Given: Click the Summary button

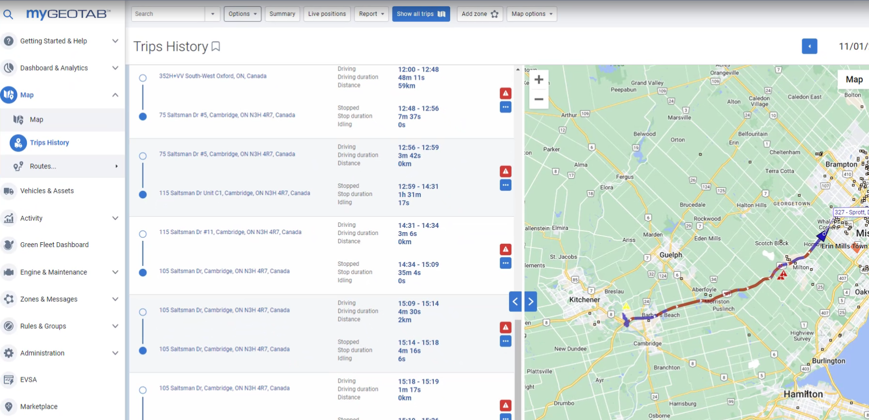Looking at the screenshot, I should (282, 14).
